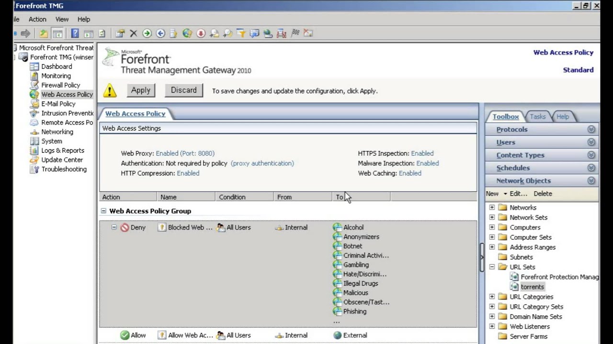The width and height of the screenshot is (613, 344).
Task: Click the green right-arrow toolbar icon
Action: click(147, 33)
